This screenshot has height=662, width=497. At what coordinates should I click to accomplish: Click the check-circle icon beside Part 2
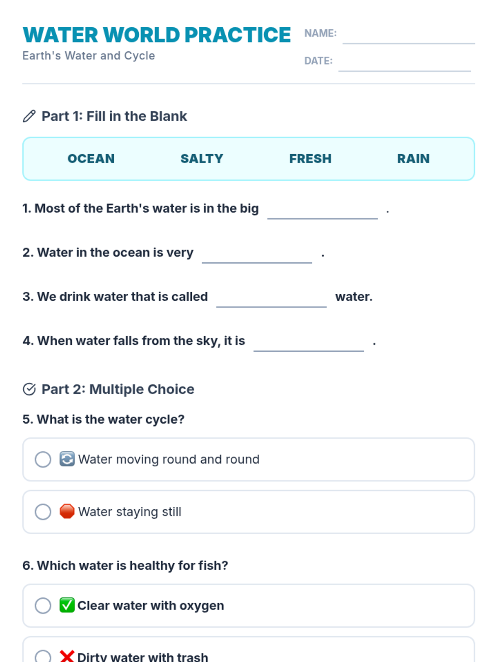pyautogui.click(x=29, y=389)
